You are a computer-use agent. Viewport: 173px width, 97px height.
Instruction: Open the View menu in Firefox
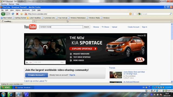pyautogui.click(x=12, y=10)
